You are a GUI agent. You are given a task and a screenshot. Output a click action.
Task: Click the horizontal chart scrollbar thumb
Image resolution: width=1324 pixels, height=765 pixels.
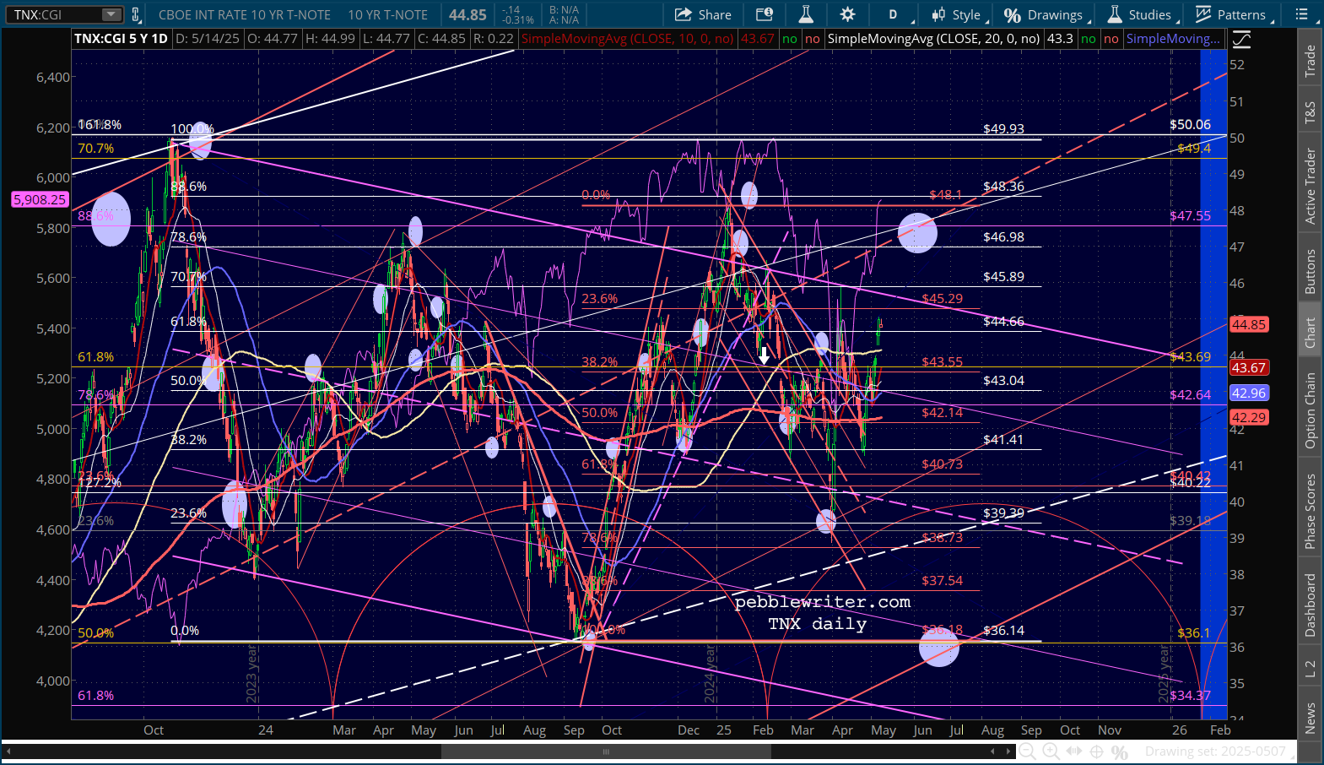(605, 751)
